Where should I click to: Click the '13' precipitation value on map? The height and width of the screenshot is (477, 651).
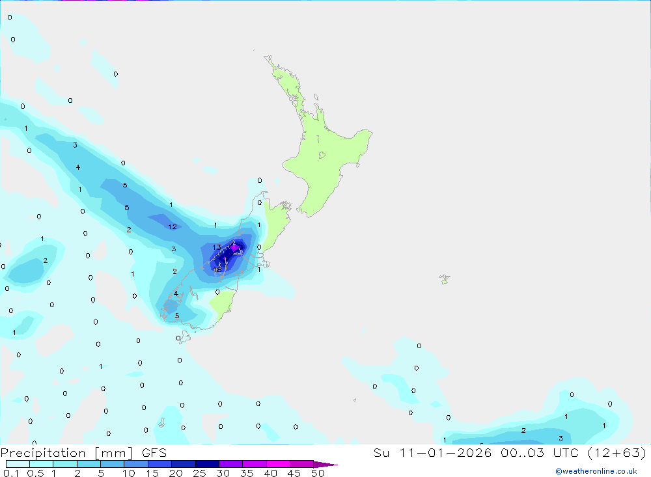coord(217,247)
